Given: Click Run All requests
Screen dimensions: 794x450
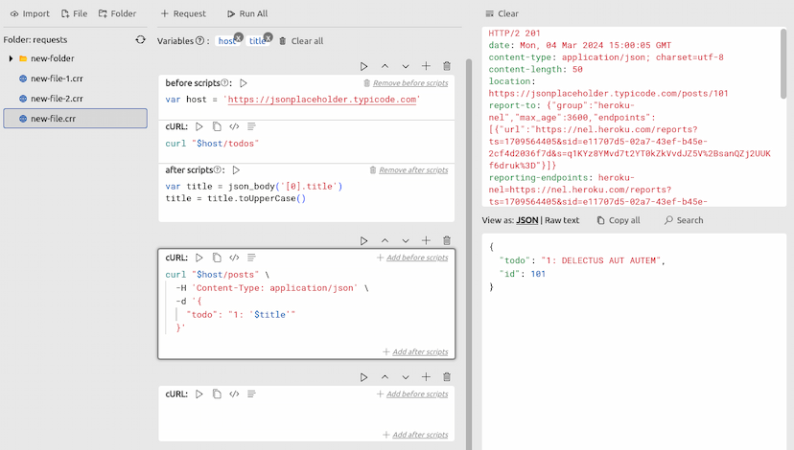Looking at the screenshot, I should (247, 13).
